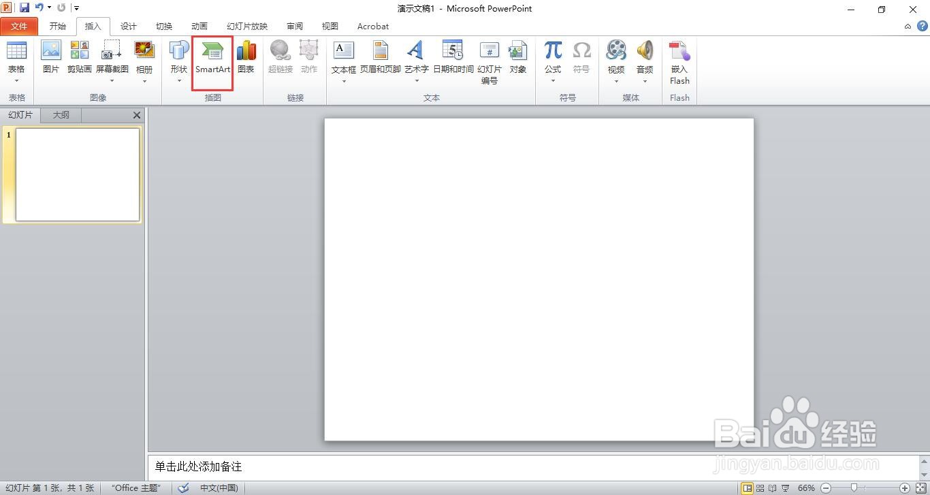Click the notes field 单击此处添加备注
The height and width of the screenshot is (495, 930).
point(532,467)
